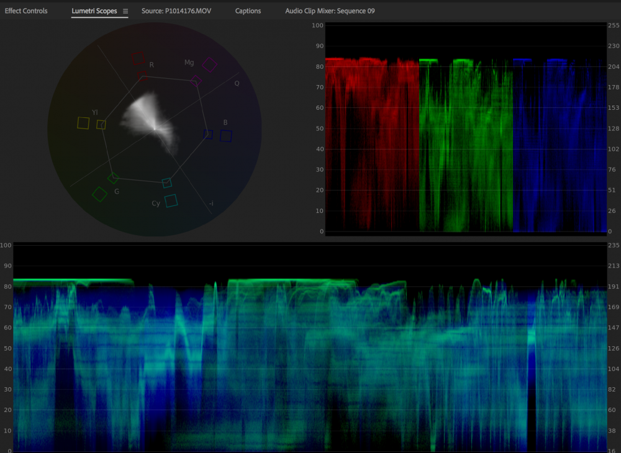Viewport: 621px width, 453px height.
Task: Click the outer yellow target box on vectorscope
Action: click(x=83, y=123)
